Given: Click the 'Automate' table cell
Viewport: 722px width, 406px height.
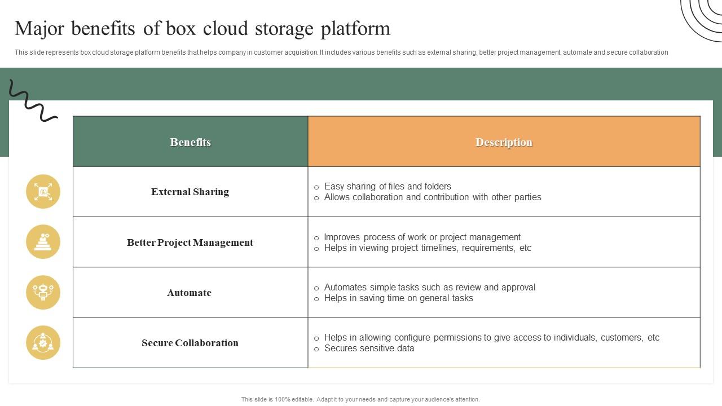Looking at the screenshot, I should point(191,292).
